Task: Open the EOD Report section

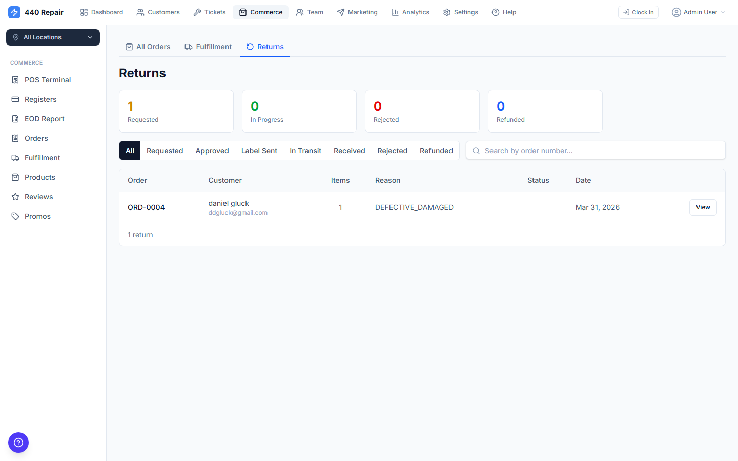Action: point(44,119)
